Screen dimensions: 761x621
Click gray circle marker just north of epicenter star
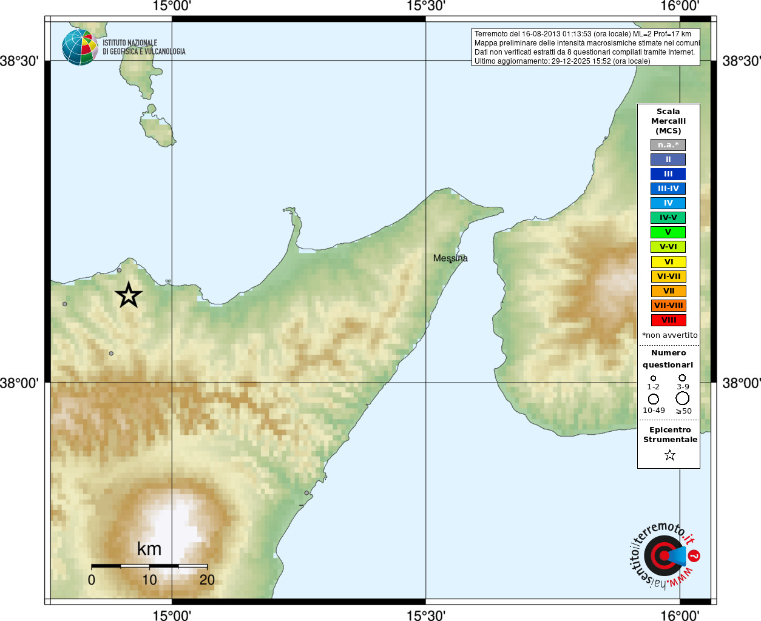coord(120,270)
